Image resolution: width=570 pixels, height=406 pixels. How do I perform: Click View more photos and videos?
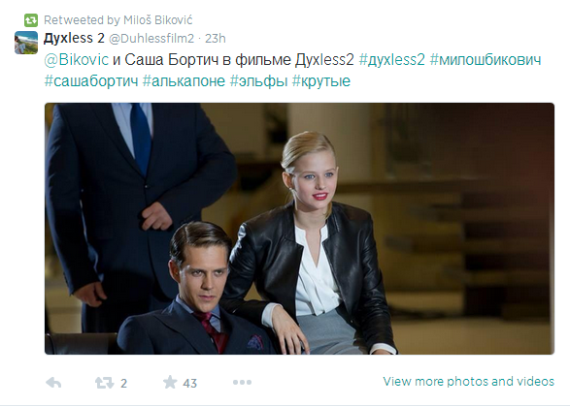(x=469, y=382)
